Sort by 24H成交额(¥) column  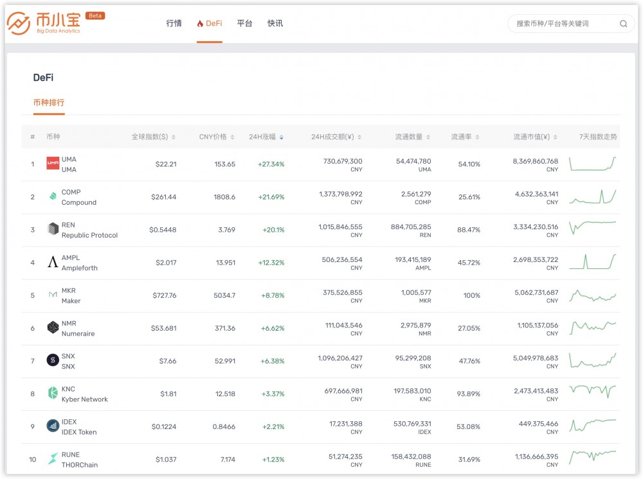(336, 137)
